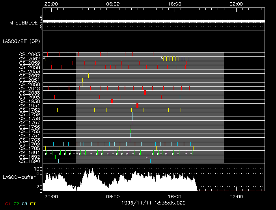The width and height of the screenshot is (276, 210).
Task: Click the green C2 legend label
Action: click(x=16, y=204)
